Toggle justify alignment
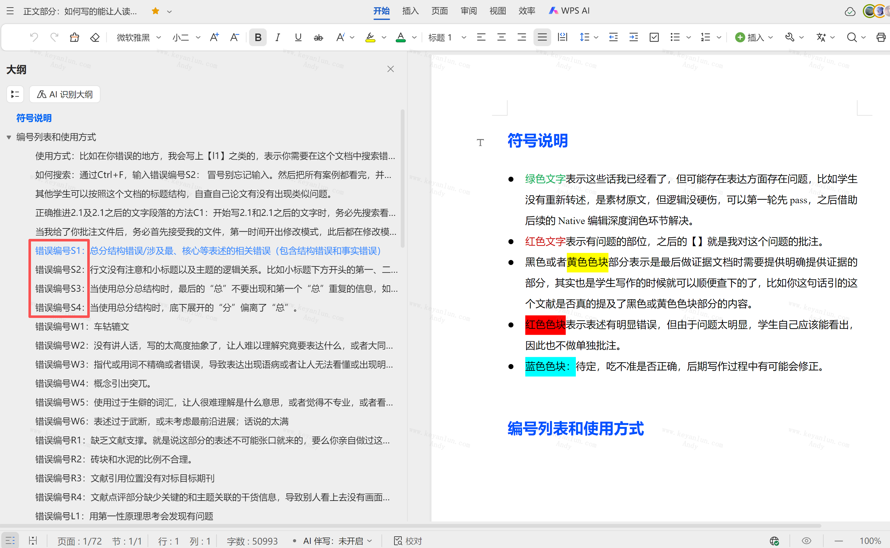Viewport: 890px width, 548px height. (x=542, y=37)
